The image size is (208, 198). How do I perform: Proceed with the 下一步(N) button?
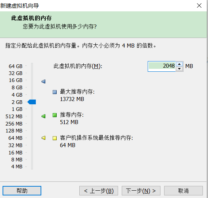141,191
